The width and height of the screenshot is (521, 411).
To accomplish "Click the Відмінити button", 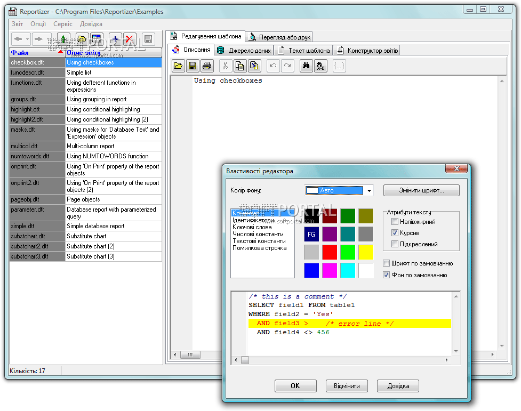I will tap(347, 386).
